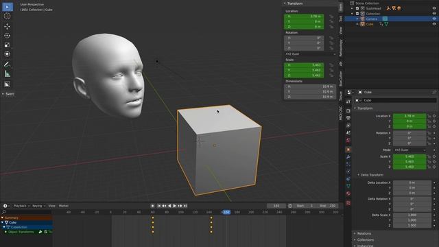Expand Object Transforms channel in timeline
Image resolution: width=439 pixels, height=247 pixels.
5,232
